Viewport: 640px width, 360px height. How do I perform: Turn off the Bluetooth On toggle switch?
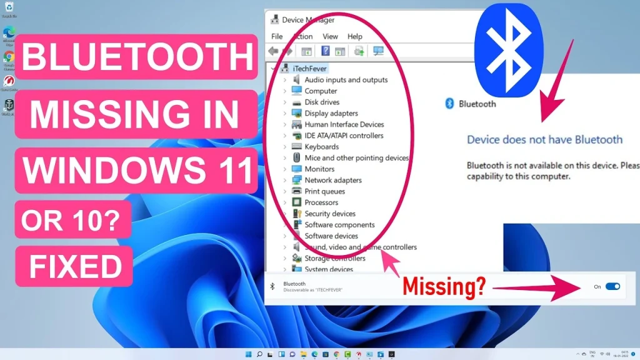click(x=612, y=286)
